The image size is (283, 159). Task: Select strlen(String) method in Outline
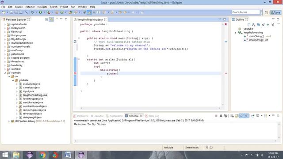[x=258, y=40]
